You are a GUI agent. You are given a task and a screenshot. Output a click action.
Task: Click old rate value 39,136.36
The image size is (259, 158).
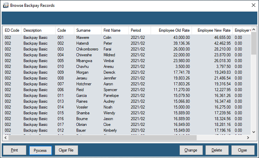tap(182, 43)
